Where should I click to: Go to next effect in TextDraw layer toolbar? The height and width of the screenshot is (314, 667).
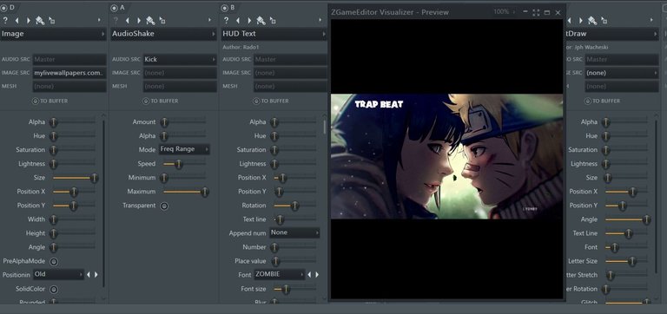click(581, 20)
